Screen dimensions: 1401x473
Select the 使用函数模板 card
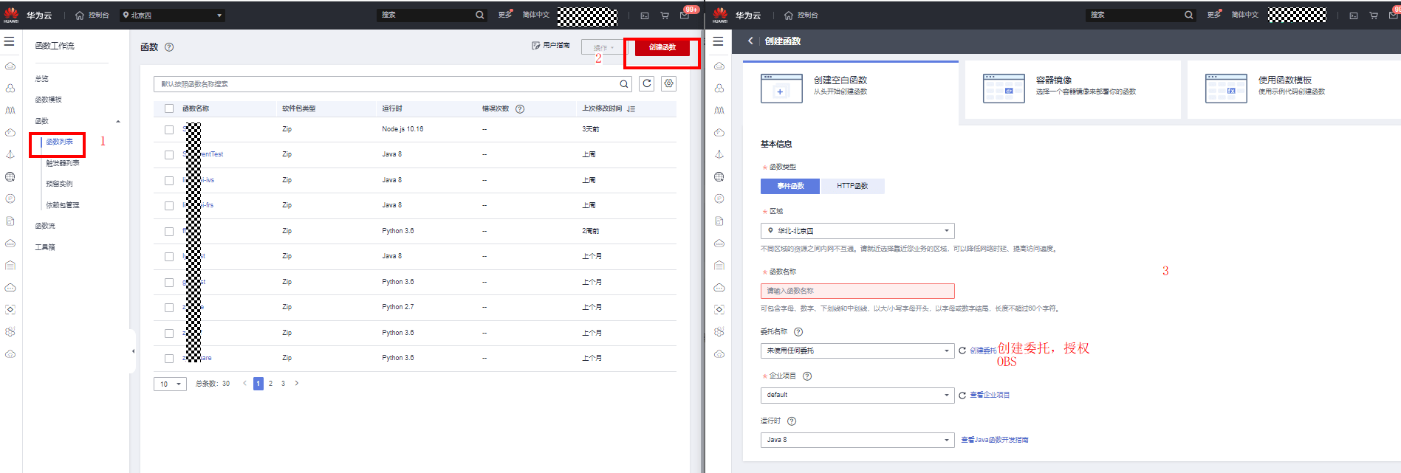point(1294,89)
